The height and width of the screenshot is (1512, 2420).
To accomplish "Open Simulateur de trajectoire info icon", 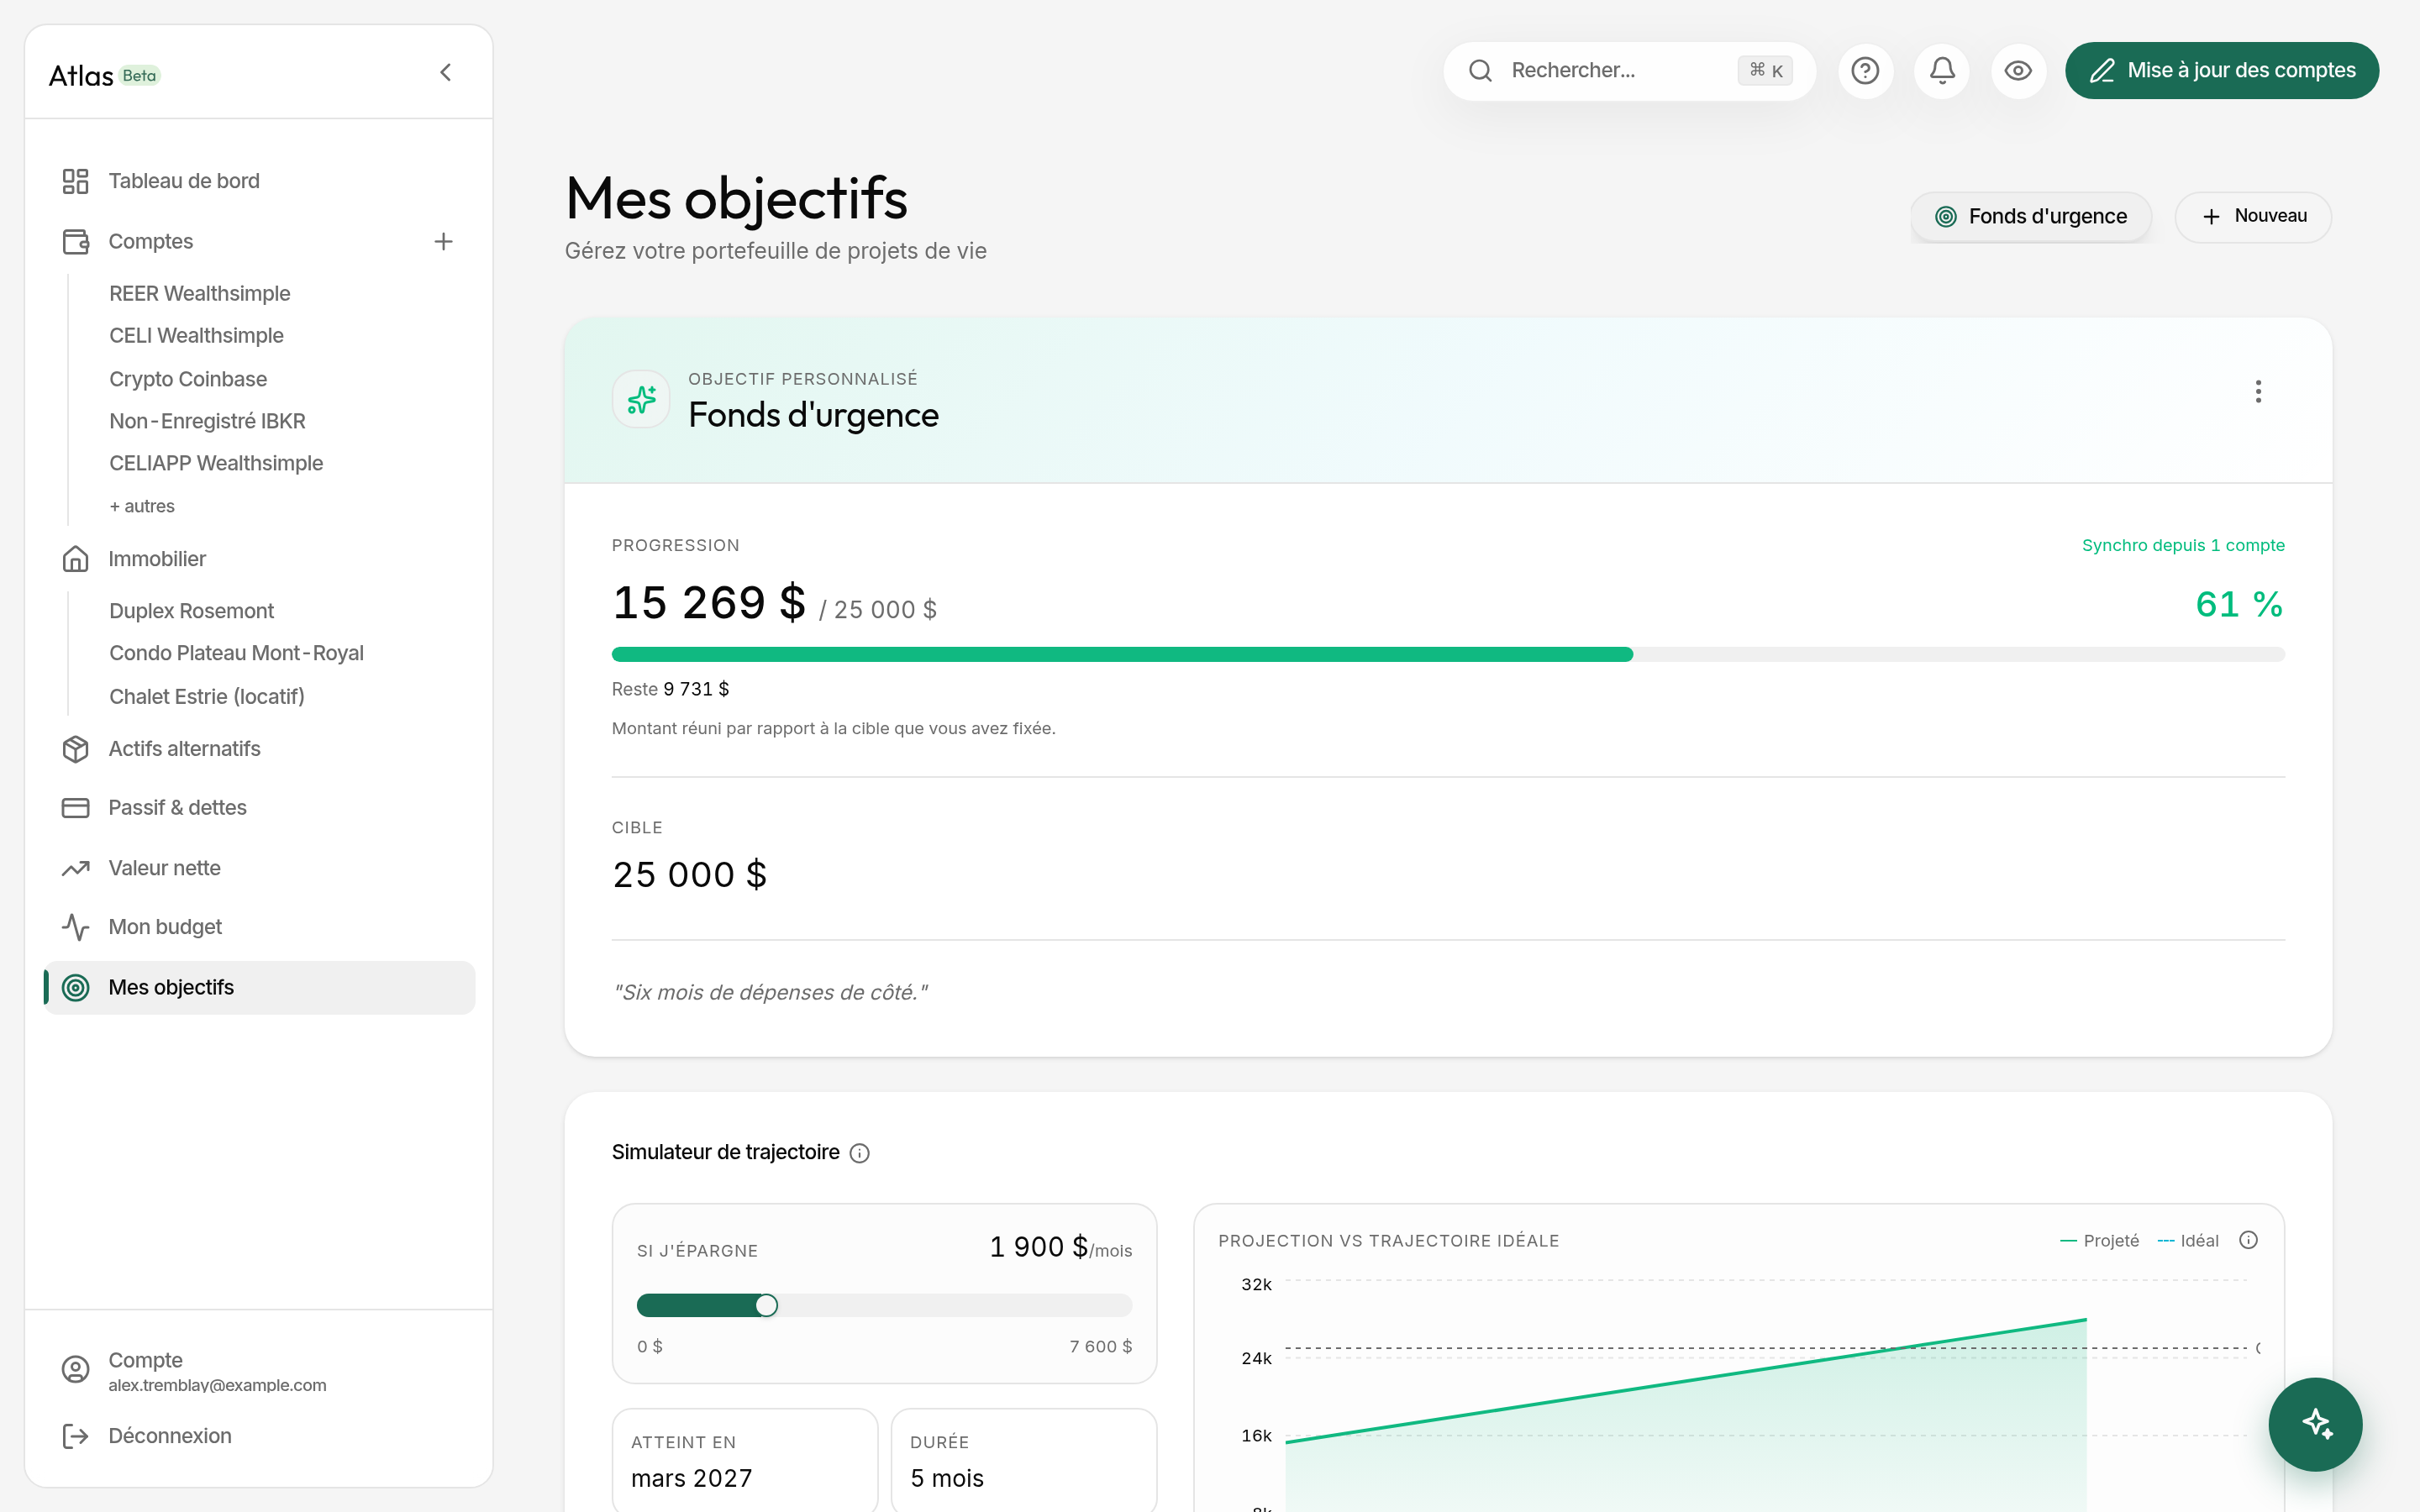I will click(x=860, y=1153).
